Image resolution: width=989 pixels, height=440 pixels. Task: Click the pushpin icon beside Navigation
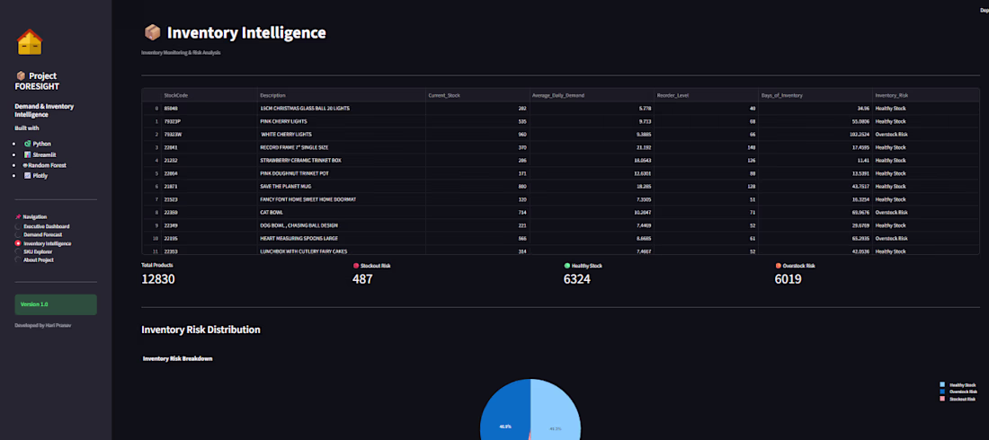(18, 216)
